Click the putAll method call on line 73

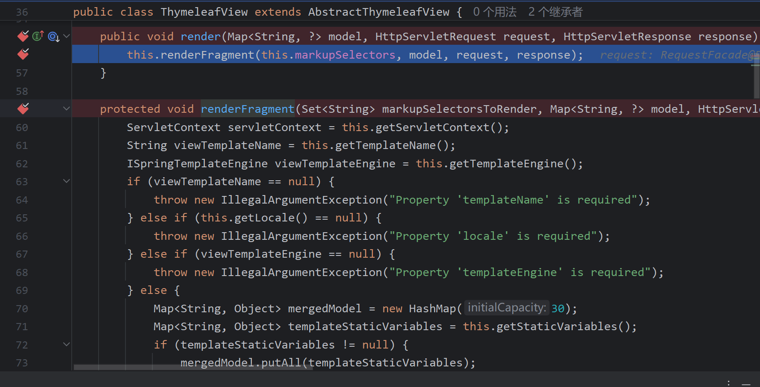(x=281, y=363)
